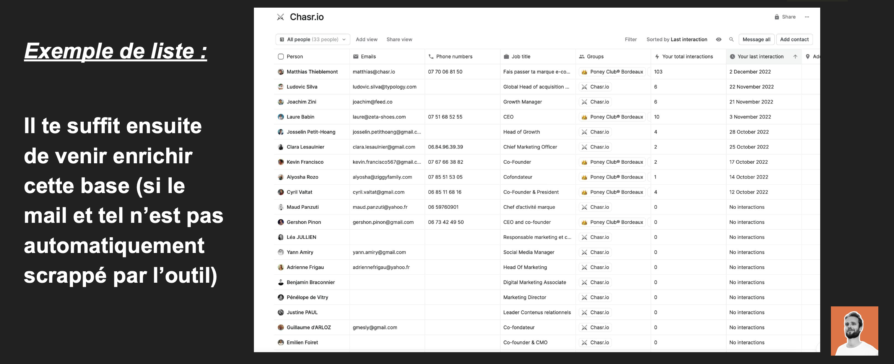The height and width of the screenshot is (364, 894).
Task: Open the All people view dropdown
Action: (x=313, y=39)
